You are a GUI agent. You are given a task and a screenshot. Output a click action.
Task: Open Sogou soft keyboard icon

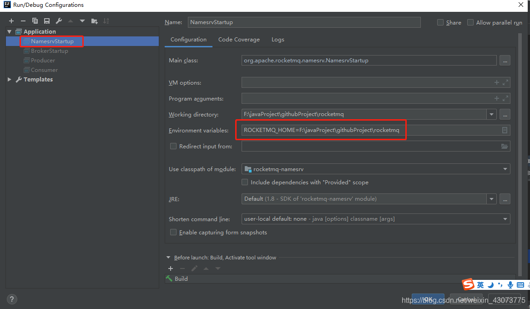click(520, 285)
